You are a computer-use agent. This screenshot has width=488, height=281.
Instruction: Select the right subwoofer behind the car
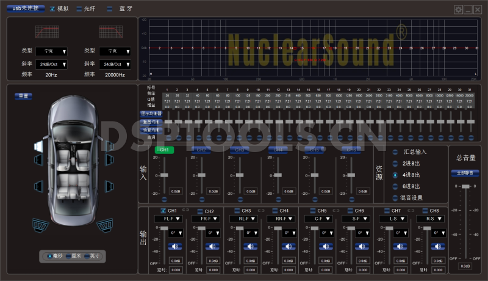[x=105, y=225]
